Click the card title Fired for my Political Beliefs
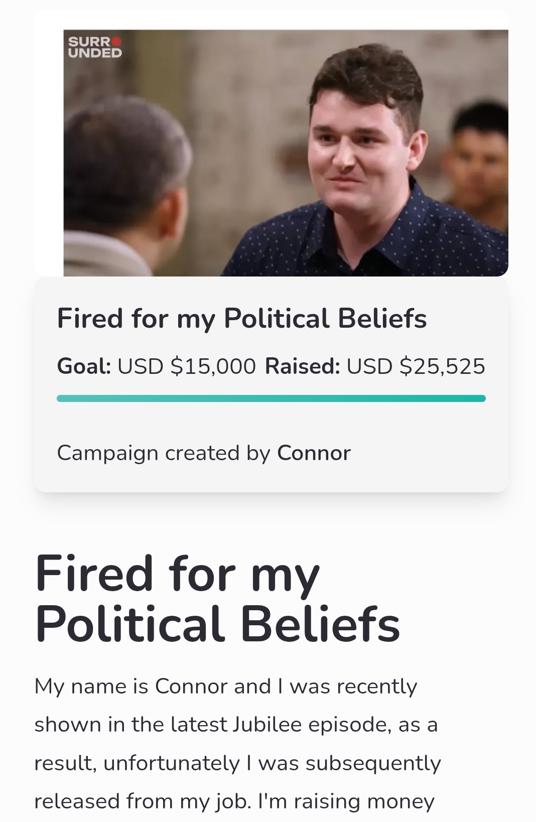Image resolution: width=536 pixels, height=822 pixels. click(x=242, y=318)
